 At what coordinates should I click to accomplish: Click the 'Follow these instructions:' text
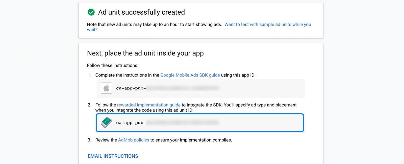(x=113, y=65)
